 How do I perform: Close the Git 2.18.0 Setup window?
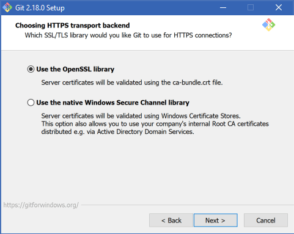(x=279, y=7)
